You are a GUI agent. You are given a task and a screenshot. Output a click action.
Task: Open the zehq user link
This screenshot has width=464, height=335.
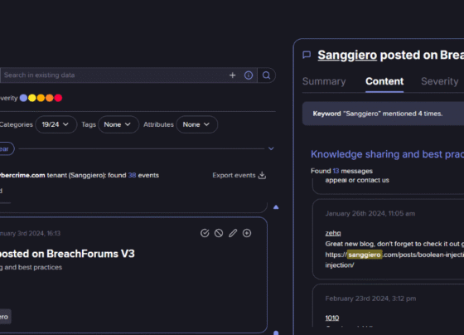point(333,233)
